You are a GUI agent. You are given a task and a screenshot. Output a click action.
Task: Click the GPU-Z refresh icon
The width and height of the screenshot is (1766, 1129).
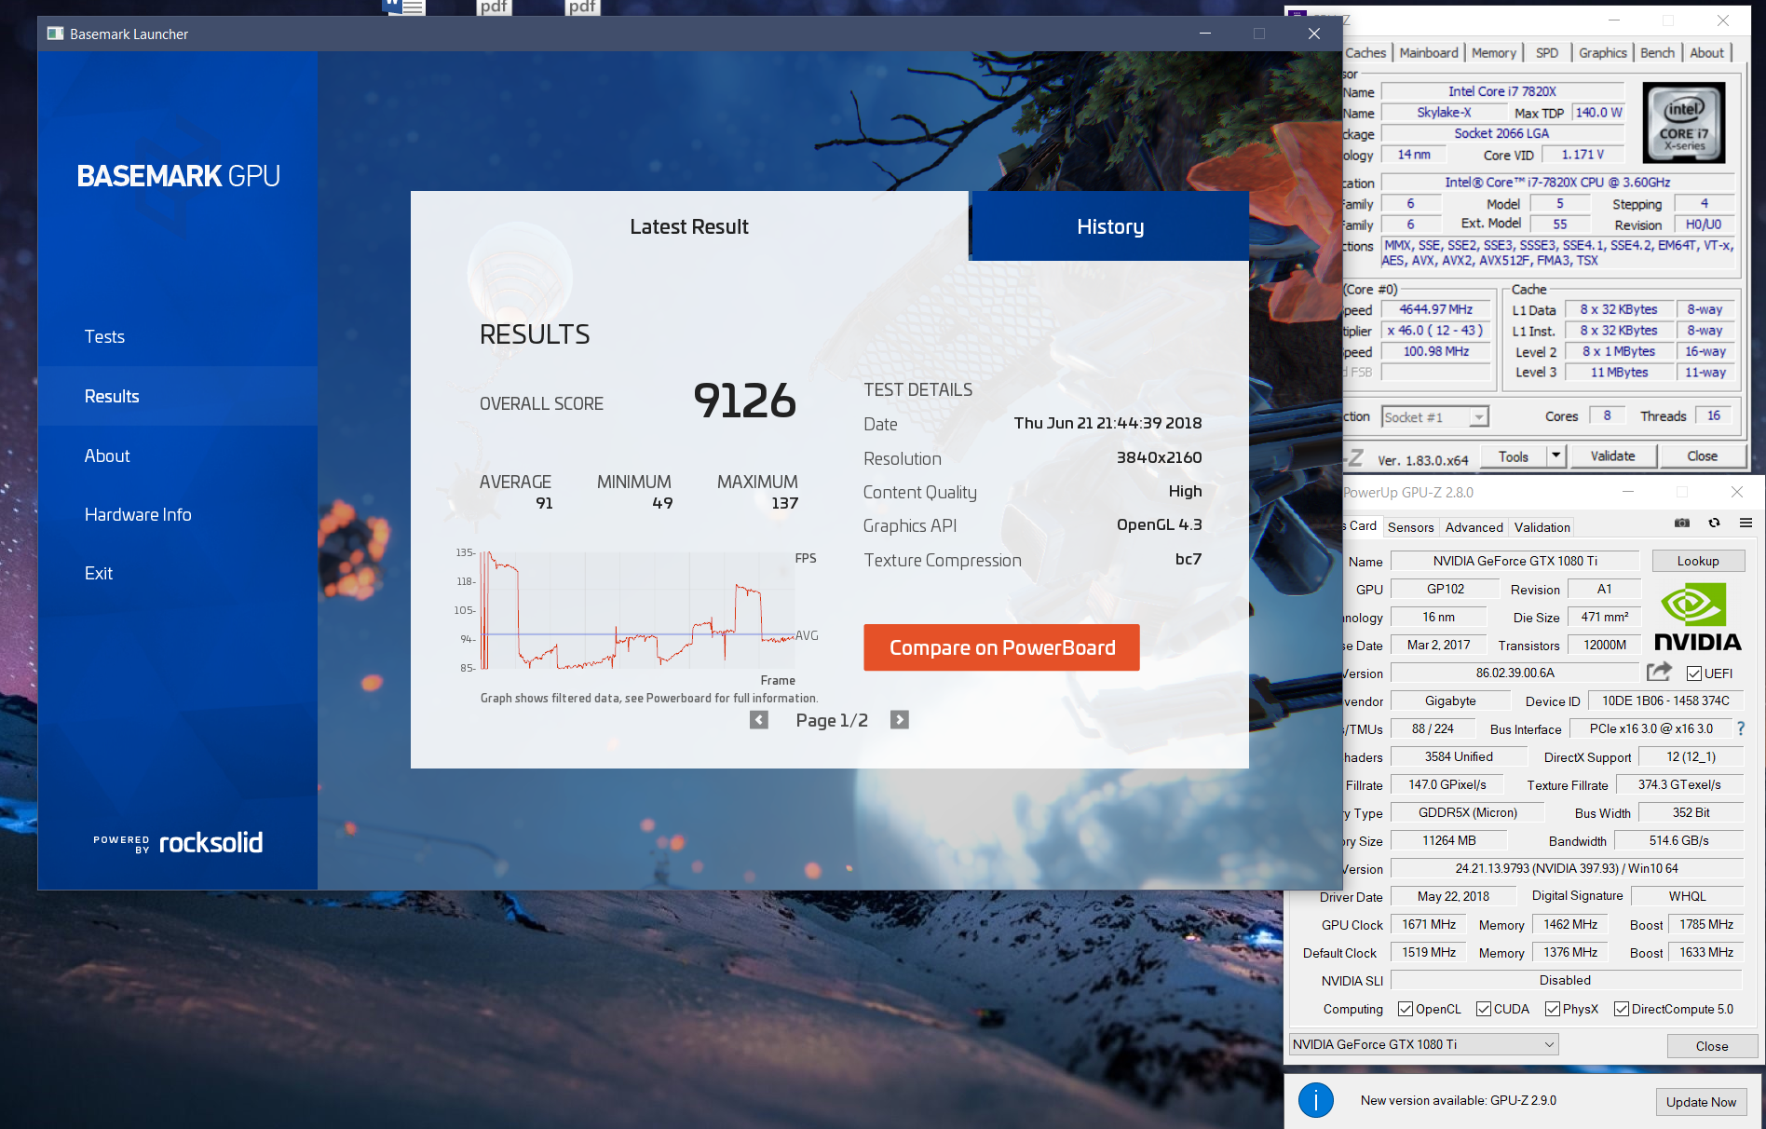tap(1714, 524)
